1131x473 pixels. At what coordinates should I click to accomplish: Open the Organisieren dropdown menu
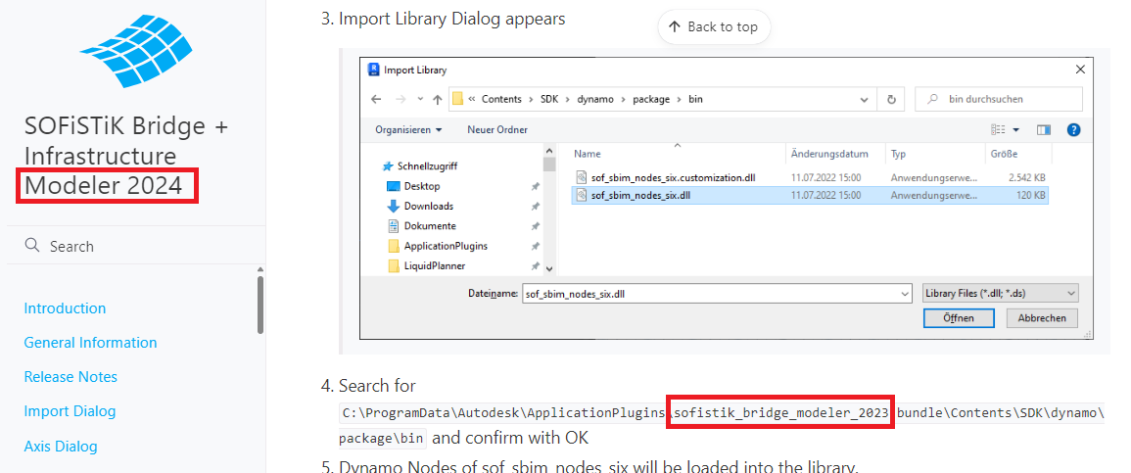408,129
